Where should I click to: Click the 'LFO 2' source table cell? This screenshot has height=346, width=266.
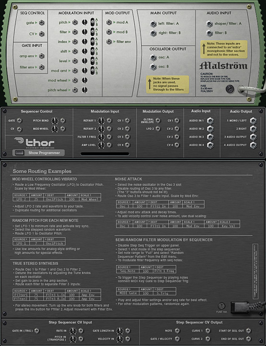(x=21, y=199)
